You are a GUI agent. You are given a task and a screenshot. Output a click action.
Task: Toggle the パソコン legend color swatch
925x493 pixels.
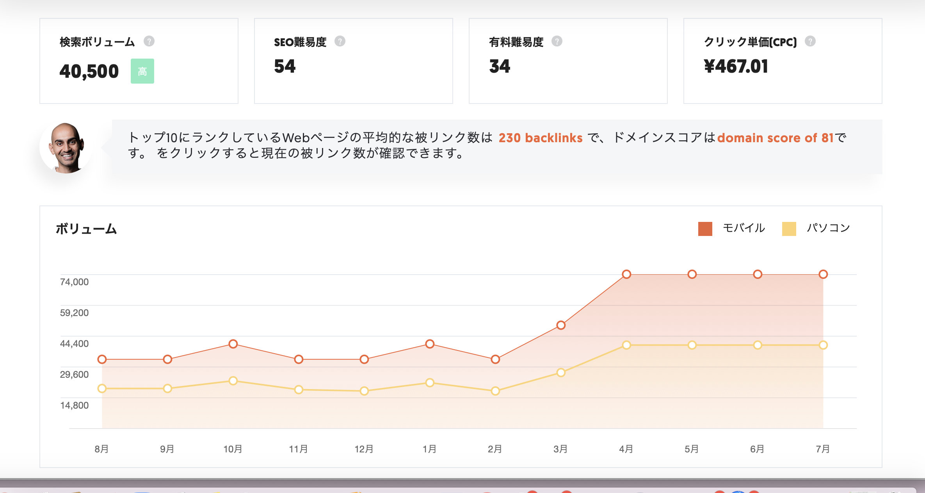click(789, 229)
